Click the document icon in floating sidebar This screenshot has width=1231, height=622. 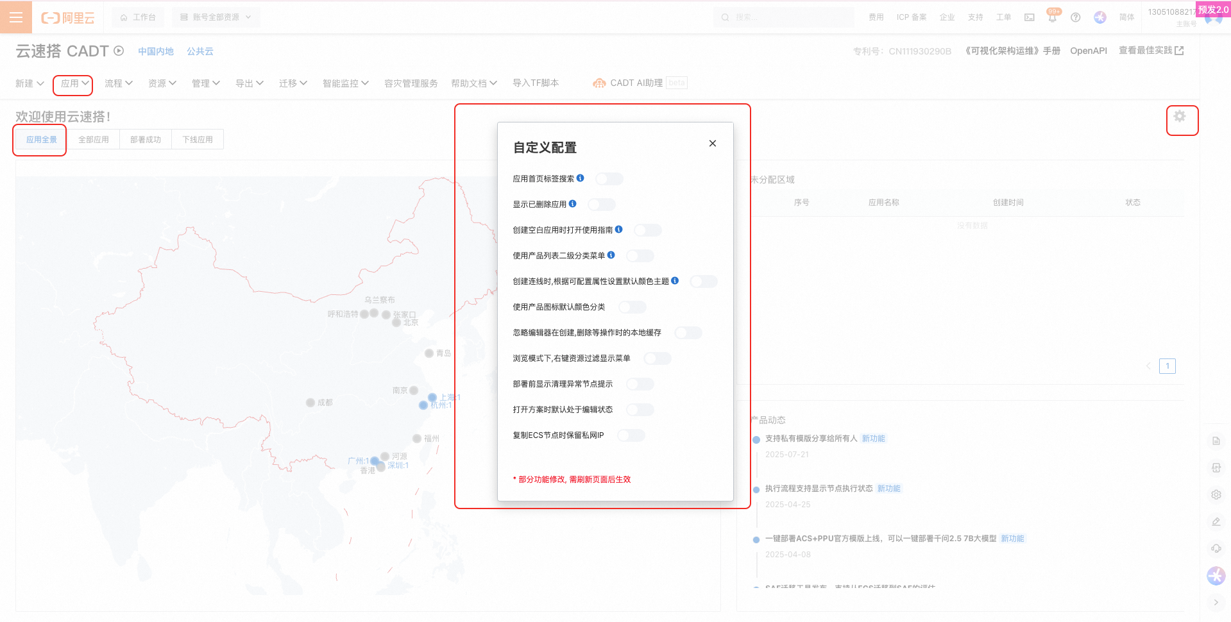(x=1216, y=441)
